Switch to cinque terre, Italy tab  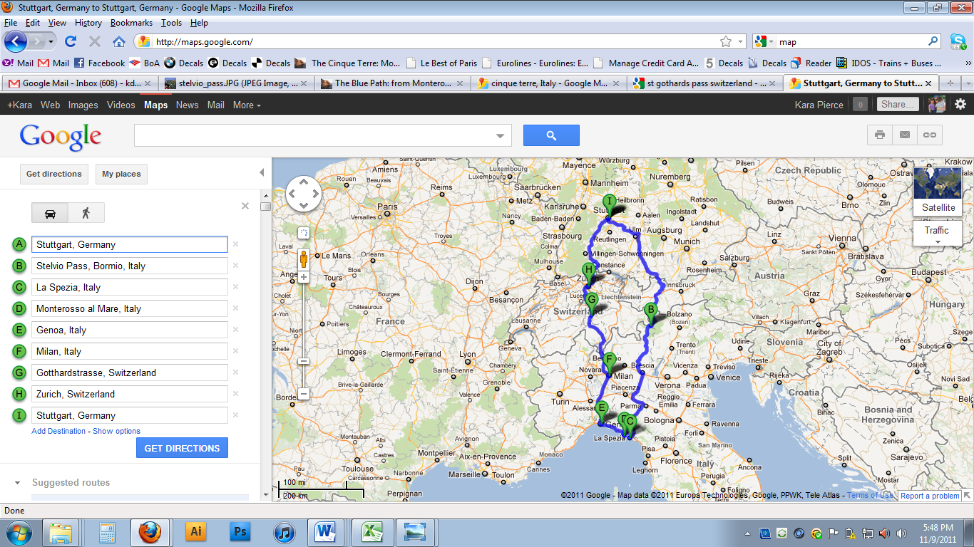(548, 83)
